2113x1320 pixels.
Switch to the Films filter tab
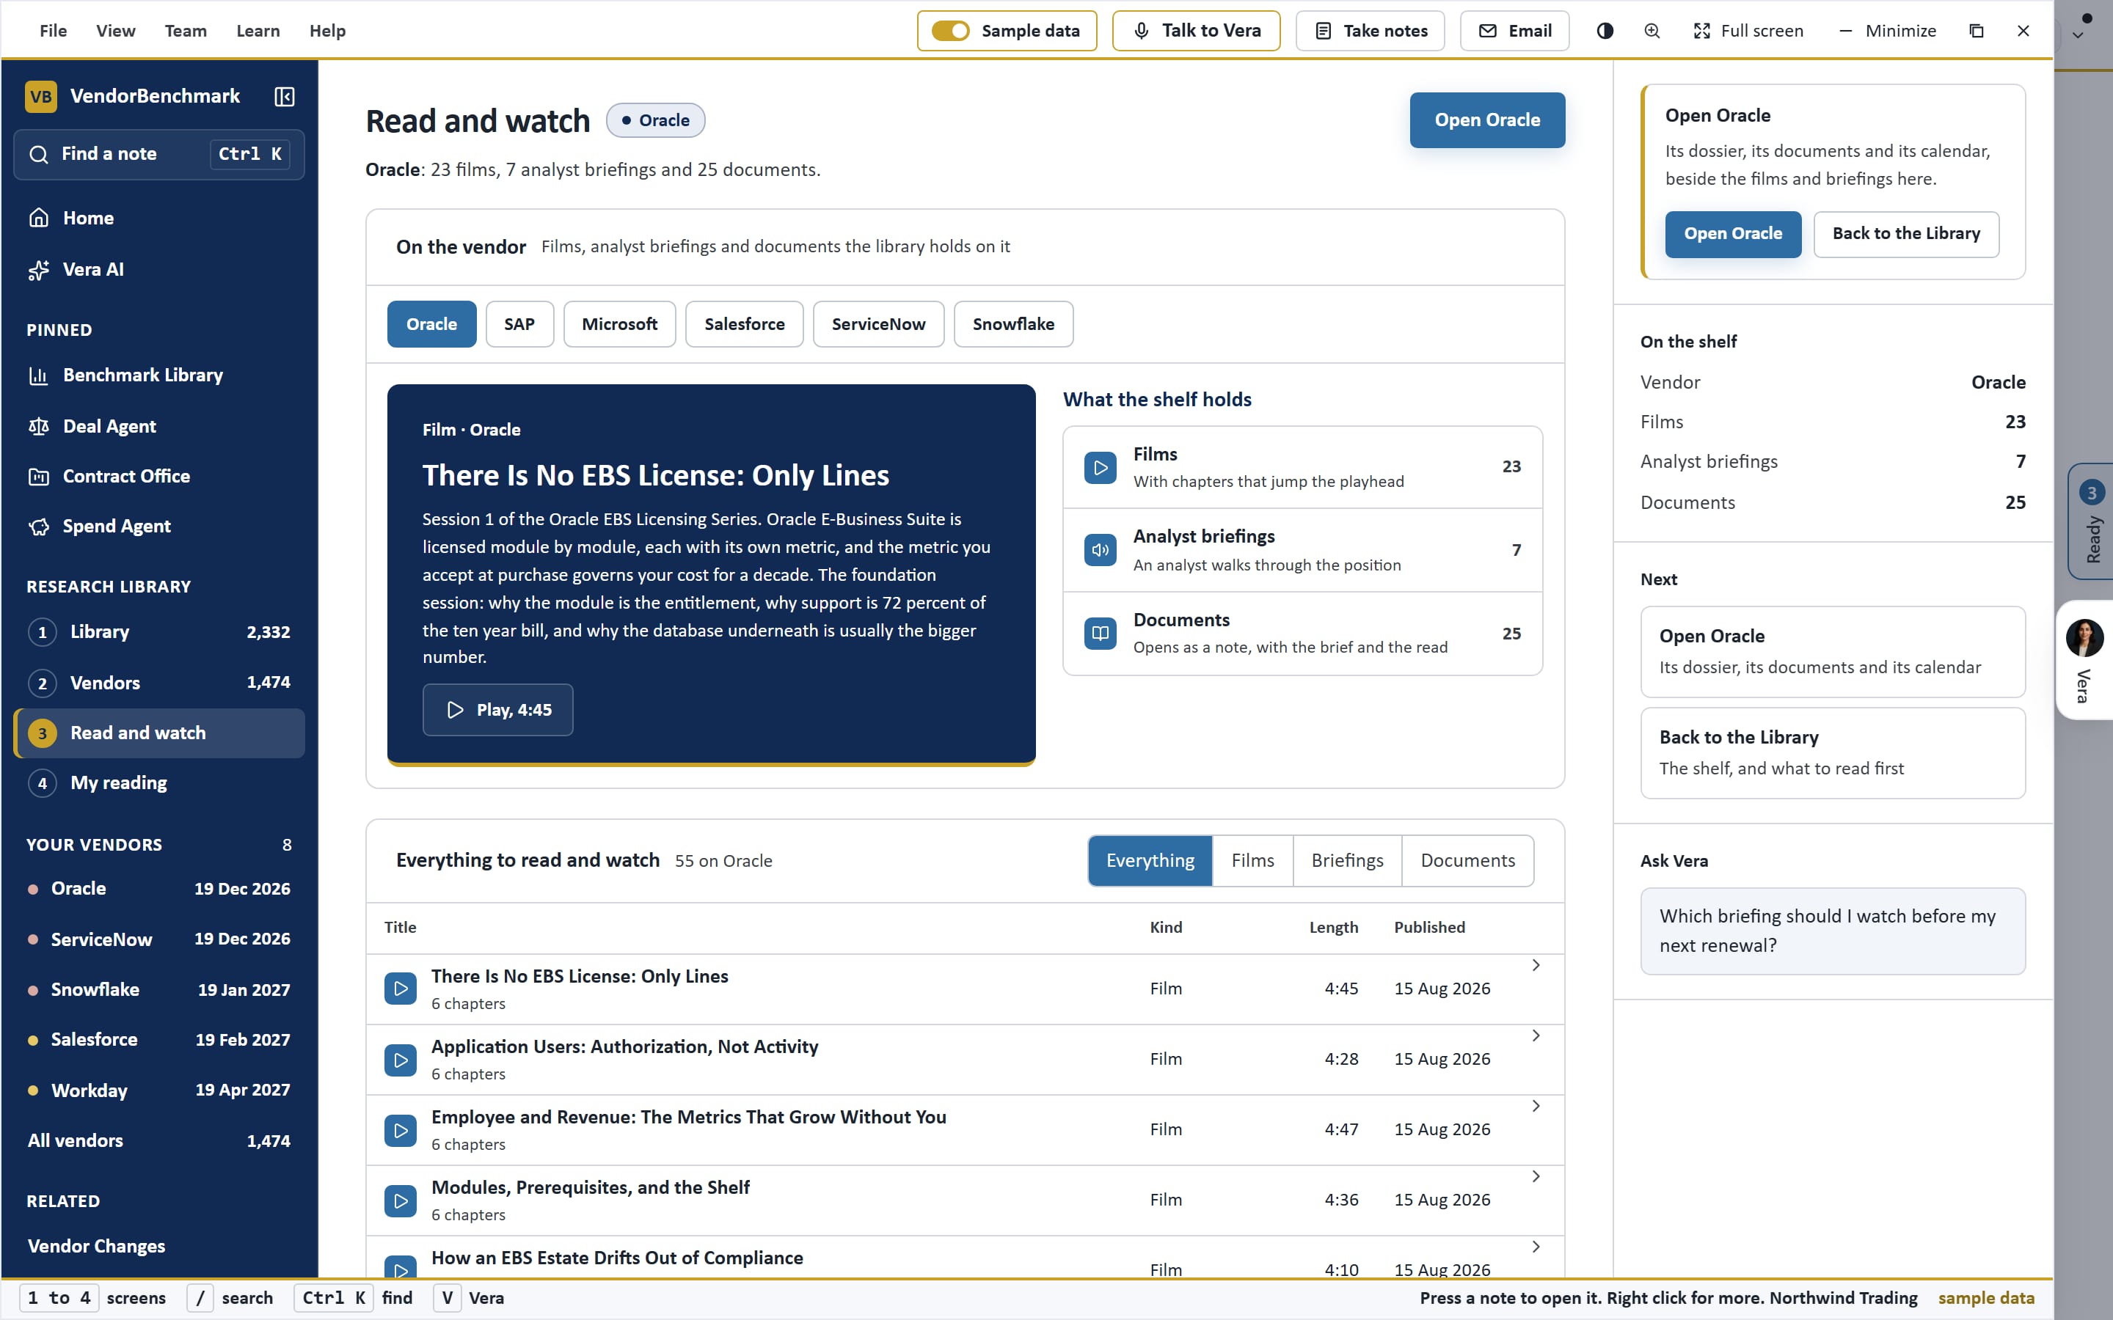click(1253, 861)
